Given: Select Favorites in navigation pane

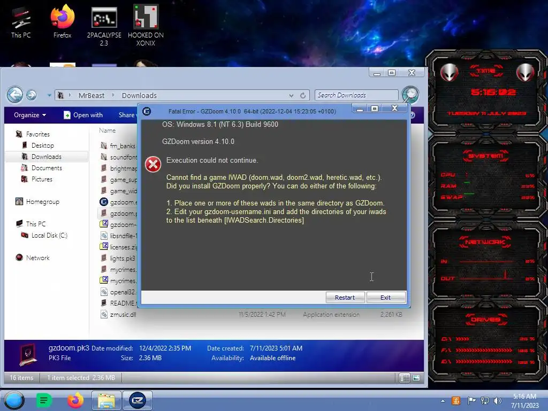Looking at the screenshot, I should pos(38,134).
